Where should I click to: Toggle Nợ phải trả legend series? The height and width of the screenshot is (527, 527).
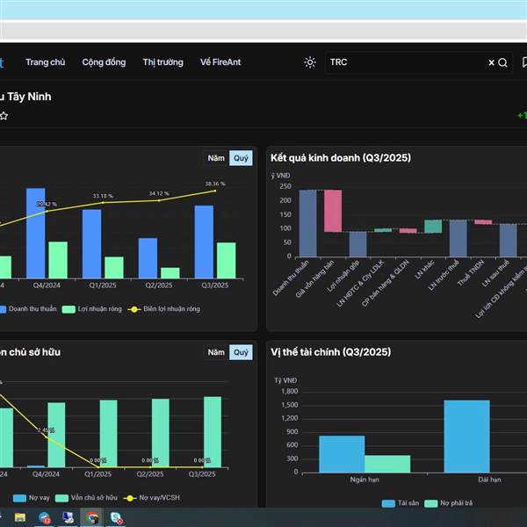(x=449, y=503)
